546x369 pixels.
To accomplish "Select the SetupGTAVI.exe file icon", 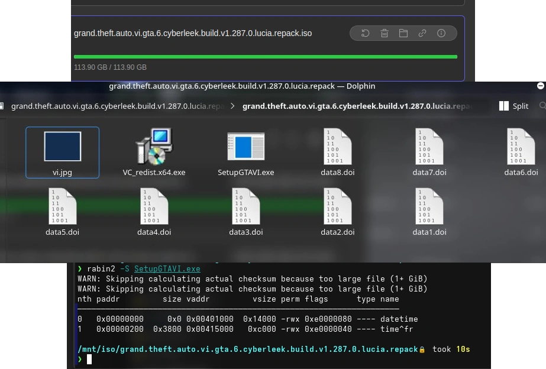I will click(246, 147).
